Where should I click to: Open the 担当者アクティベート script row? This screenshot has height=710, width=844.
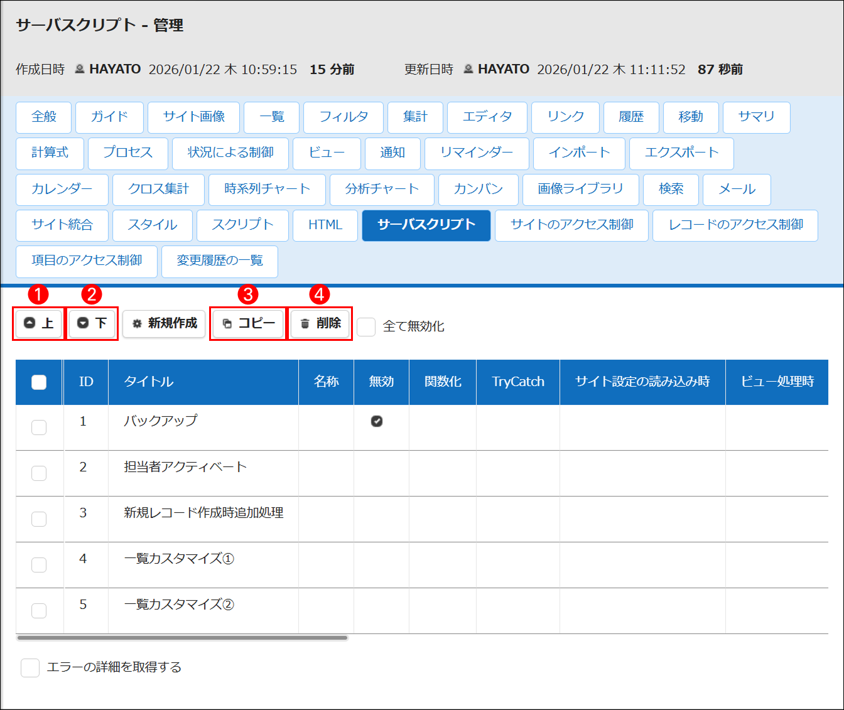422,473
